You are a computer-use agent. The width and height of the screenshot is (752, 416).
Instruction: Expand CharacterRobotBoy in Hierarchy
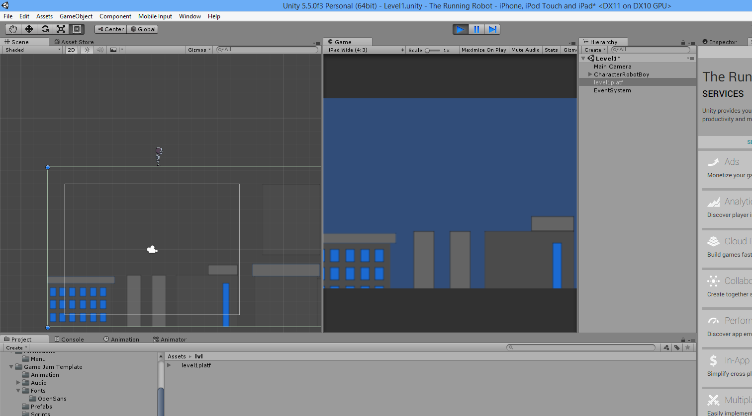pos(590,74)
